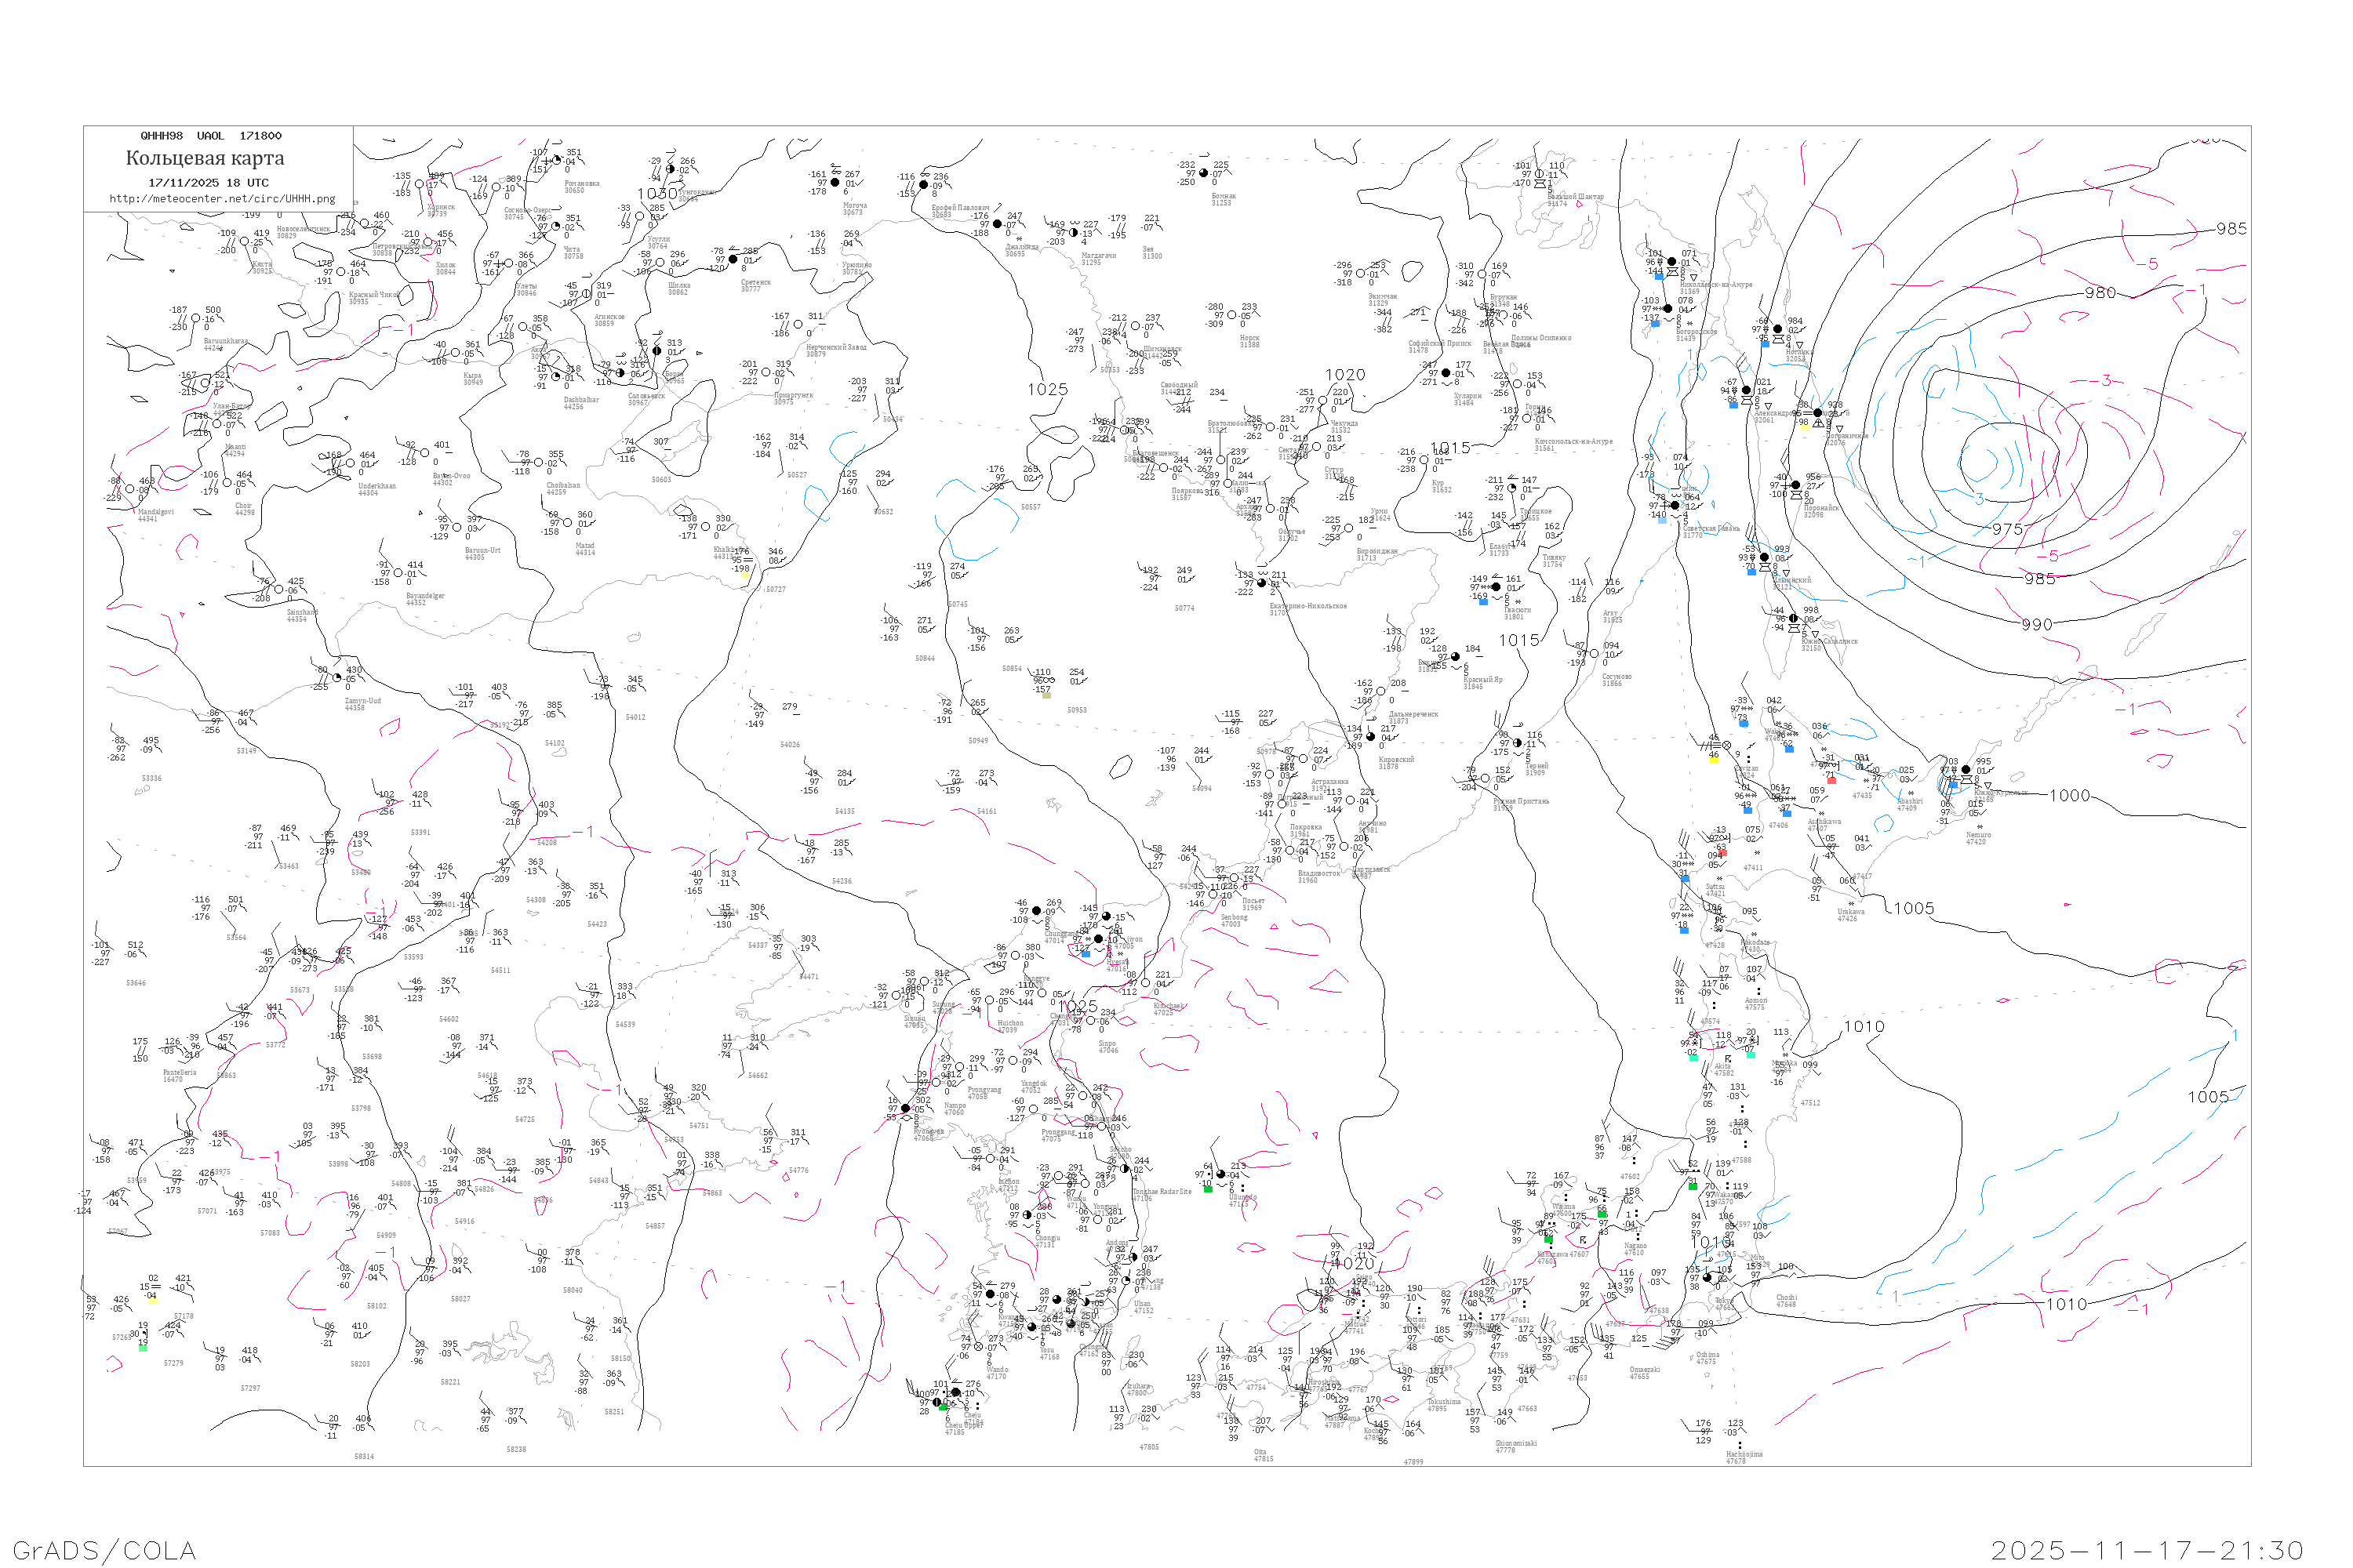Image resolution: width=2353 pixels, height=1568 pixels.
Task: Click the Николаевск-на-Амуре filled station circle
Action: pyautogui.click(x=1671, y=262)
